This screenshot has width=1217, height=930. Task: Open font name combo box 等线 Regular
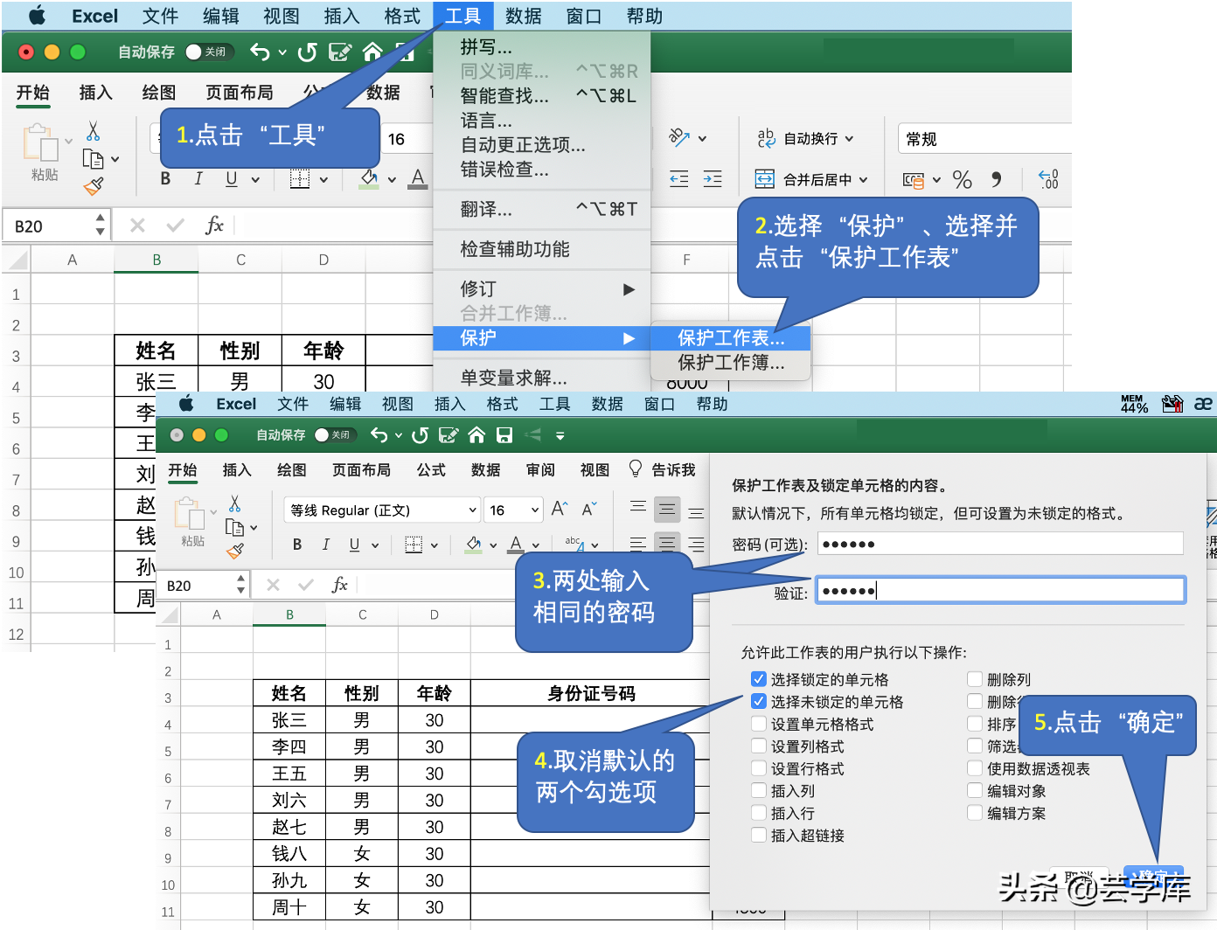coord(382,510)
